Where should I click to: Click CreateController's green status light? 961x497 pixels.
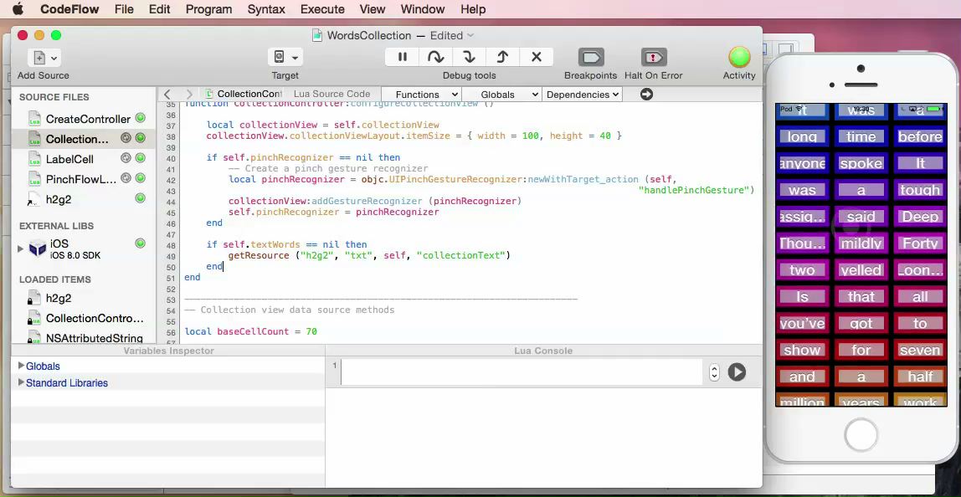(x=141, y=118)
